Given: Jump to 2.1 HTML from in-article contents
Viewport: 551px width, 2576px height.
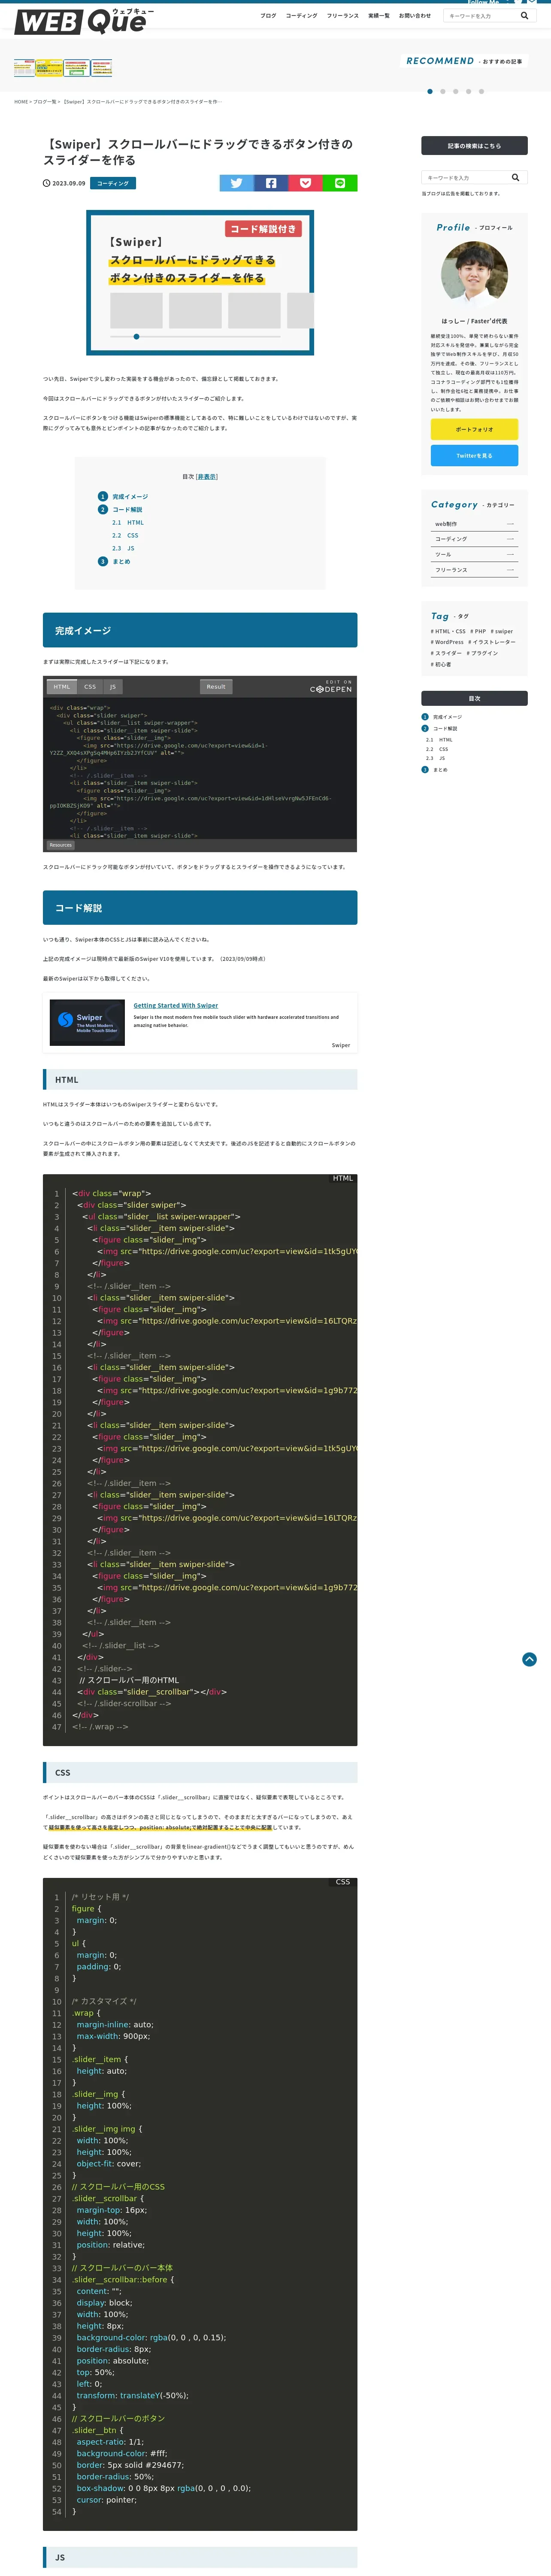Looking at the screenshot, I should [x=128, y=523].
